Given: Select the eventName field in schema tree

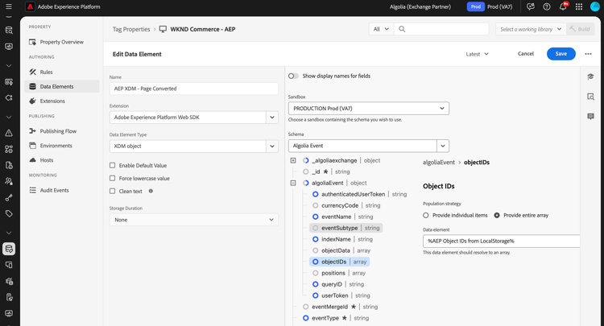Looking at the screenshot, I should 336,217.
